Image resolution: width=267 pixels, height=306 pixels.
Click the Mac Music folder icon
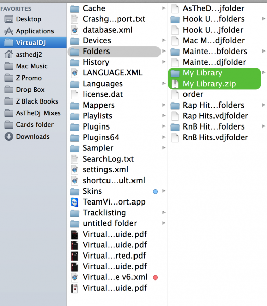[9, 66]
